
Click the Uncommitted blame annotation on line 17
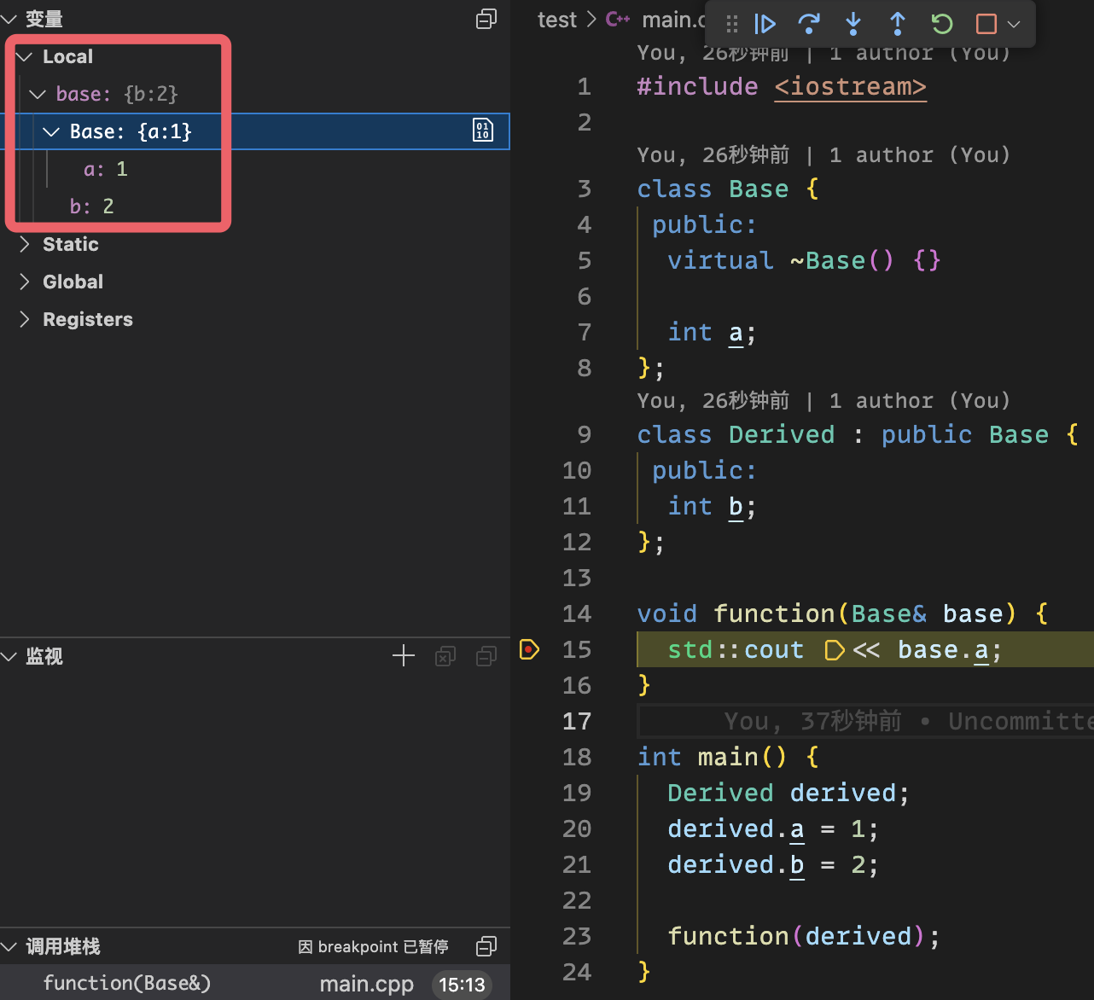pyautogui.click(x=909, y=722)
